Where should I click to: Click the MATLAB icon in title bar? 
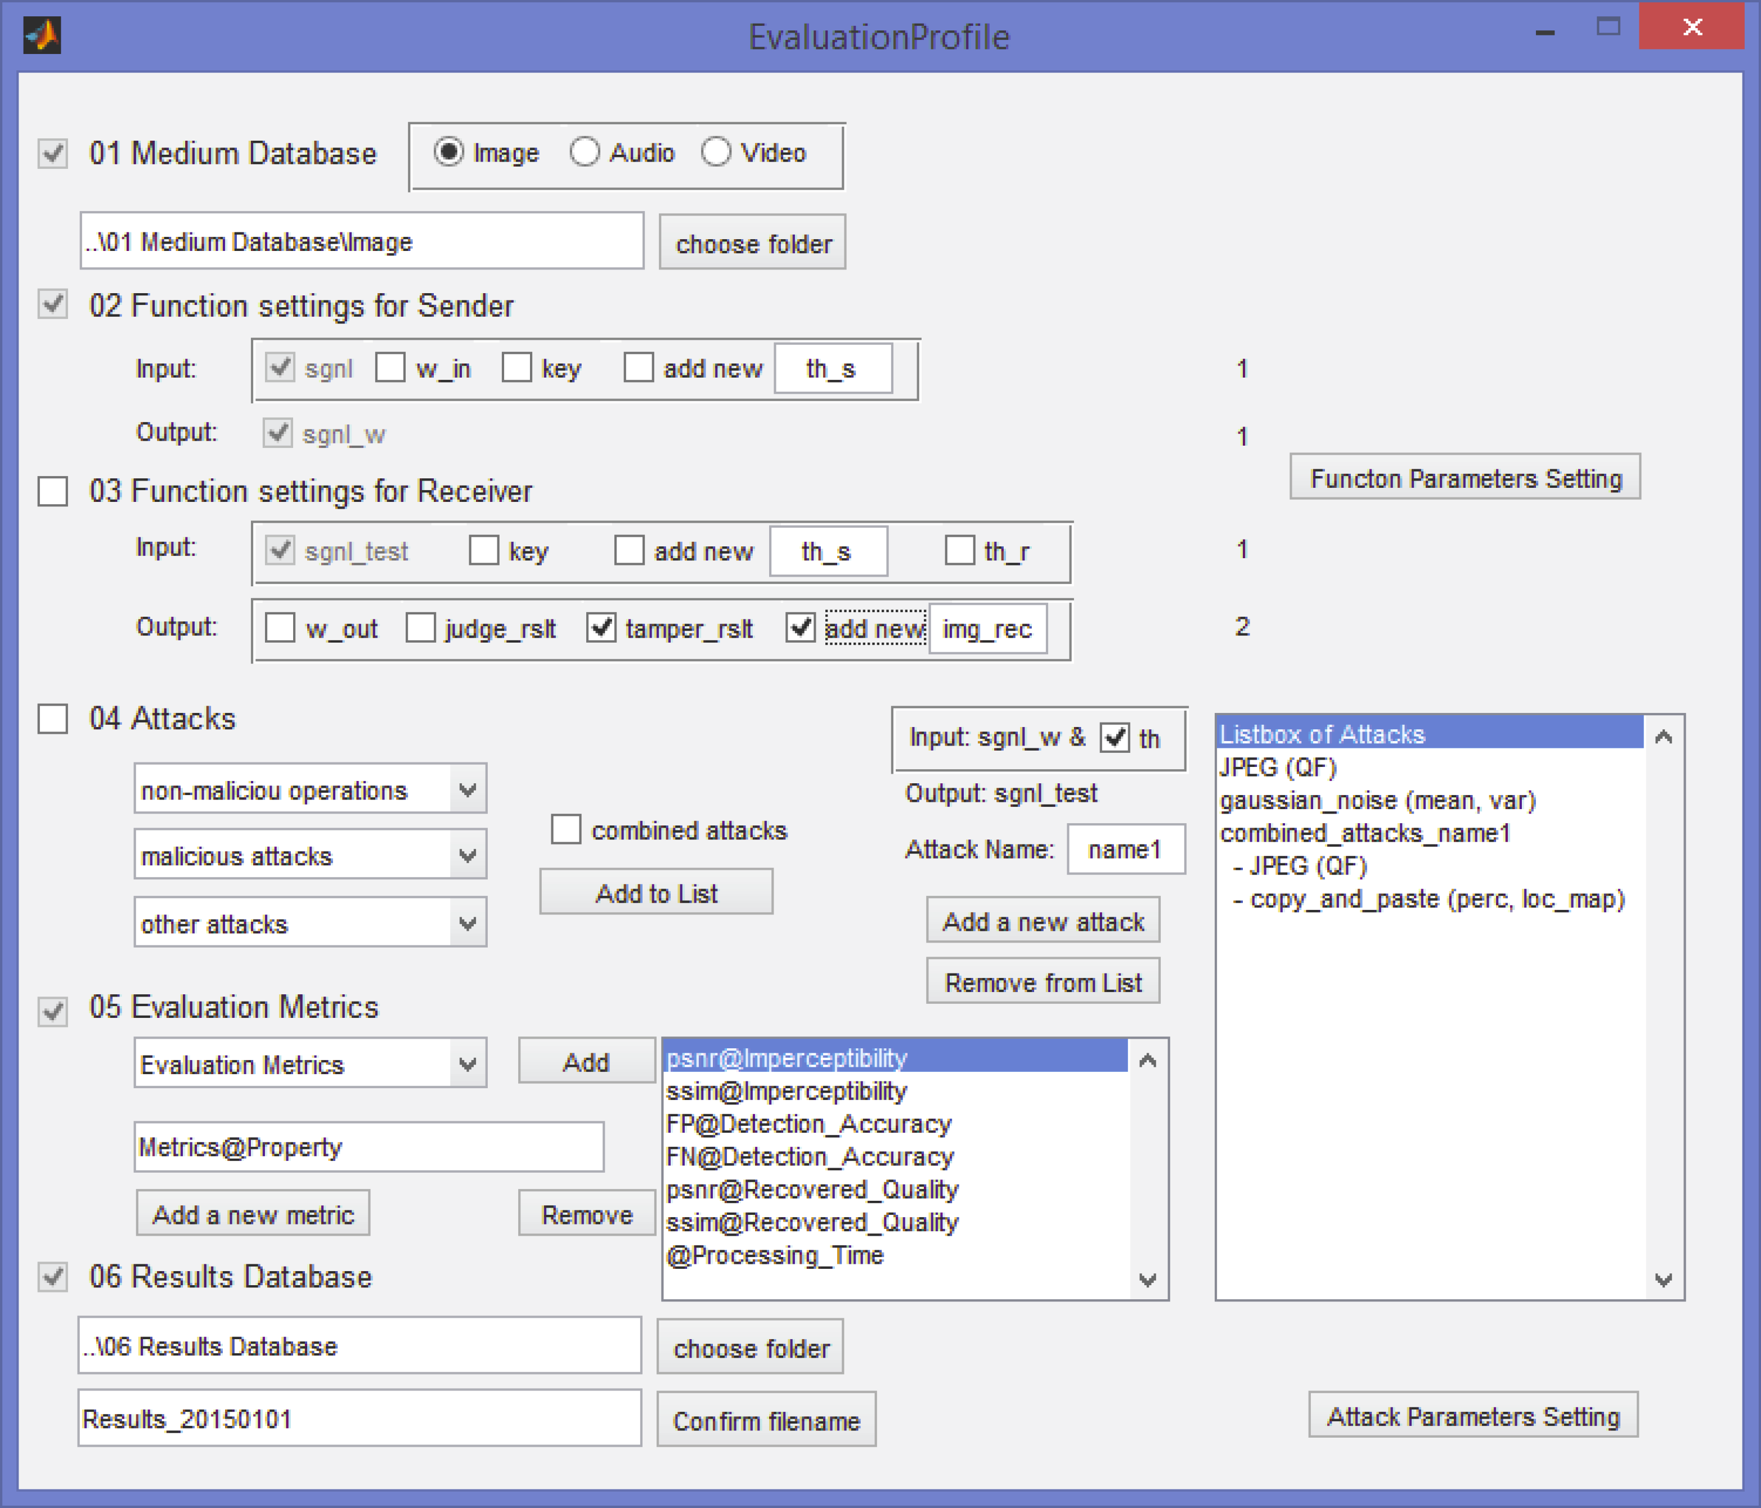[42, 35]
